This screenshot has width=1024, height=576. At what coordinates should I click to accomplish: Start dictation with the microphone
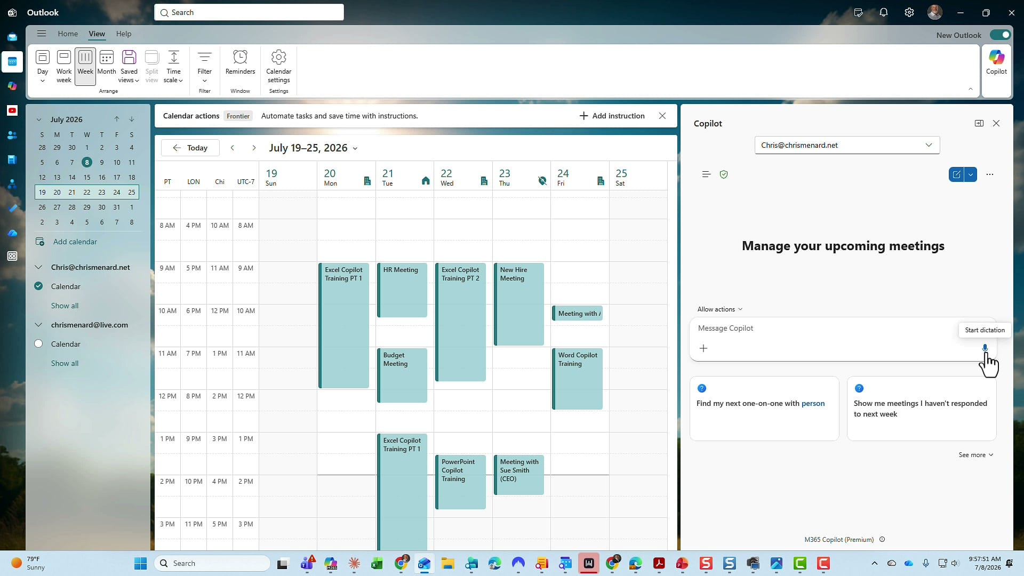(x=985, y=348)
